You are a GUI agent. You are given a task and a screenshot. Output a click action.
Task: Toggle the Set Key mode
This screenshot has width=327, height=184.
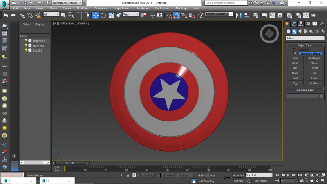(238, 180)
